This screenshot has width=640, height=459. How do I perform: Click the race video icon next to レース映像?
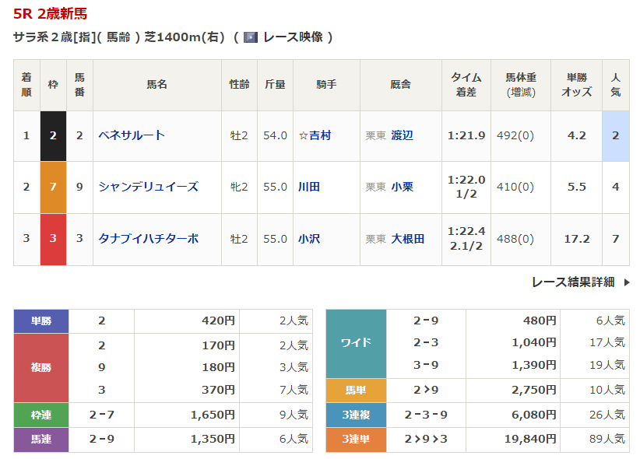click(x=250, y=37)
